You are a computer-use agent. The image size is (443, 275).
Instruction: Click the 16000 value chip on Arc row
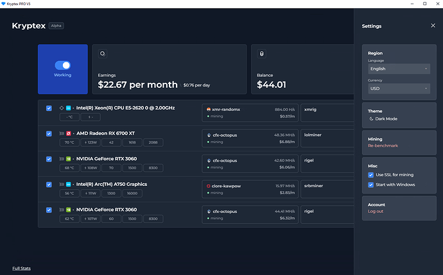[x=132, y=193]
